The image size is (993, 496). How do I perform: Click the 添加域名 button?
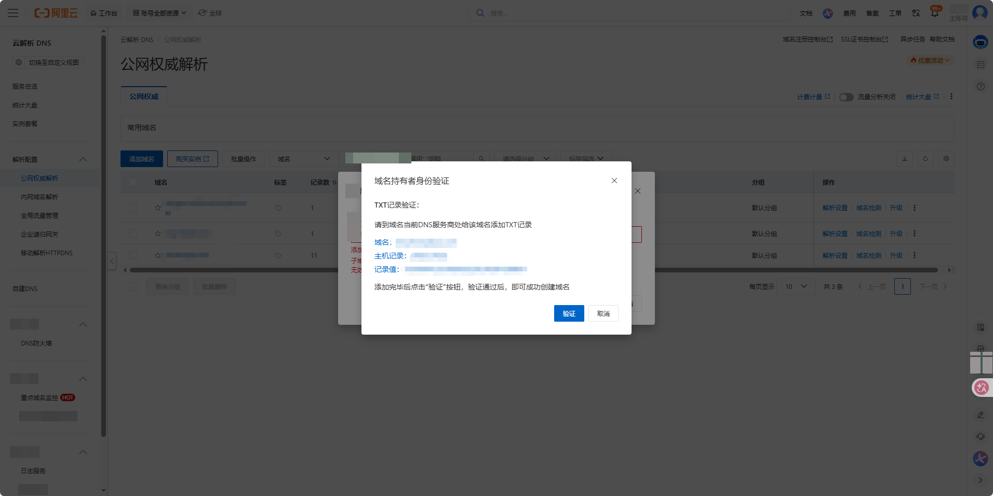click(x=142, y=159)
